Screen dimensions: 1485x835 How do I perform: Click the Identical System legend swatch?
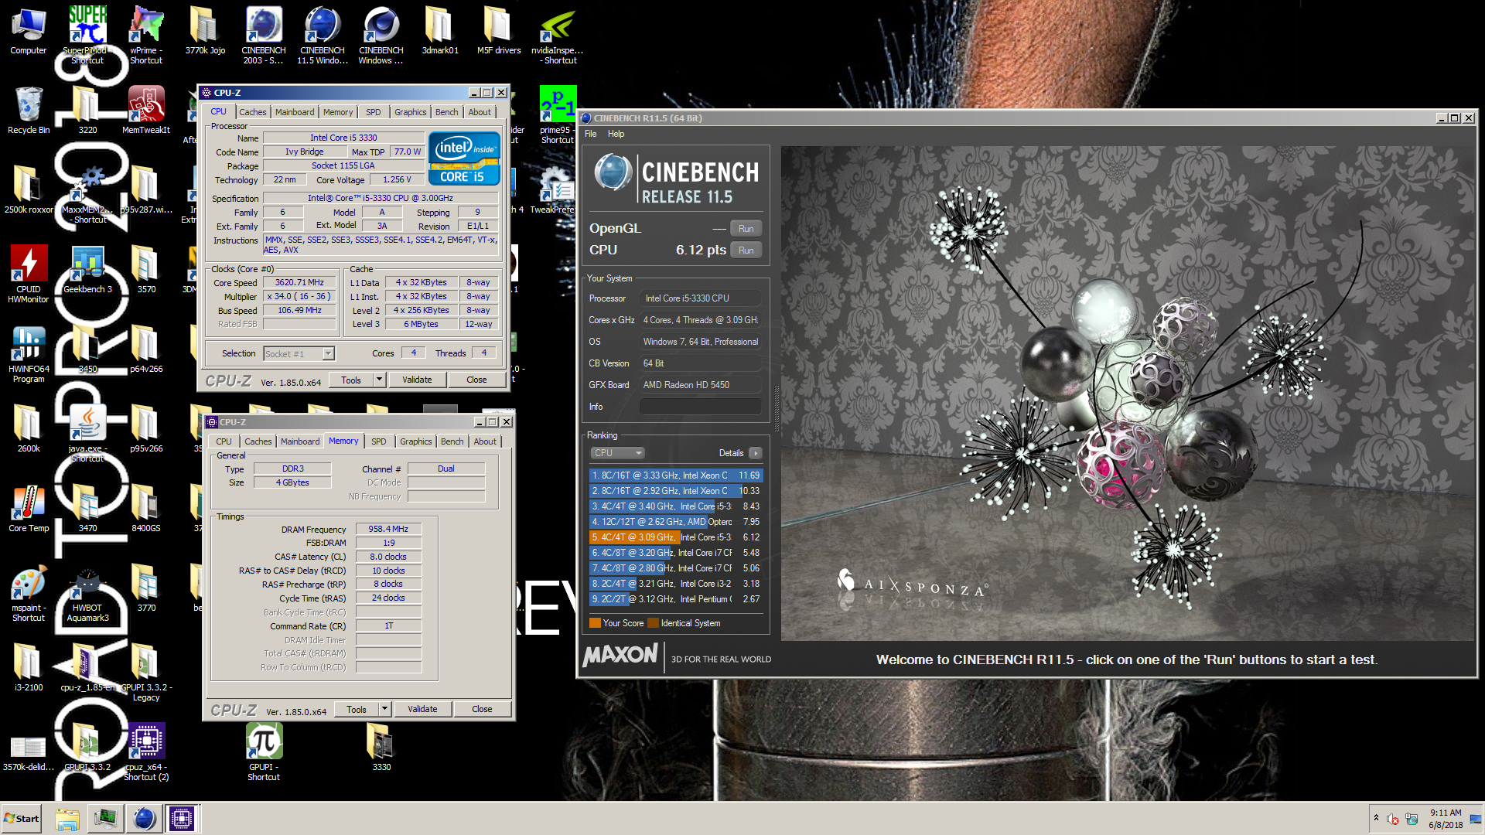(x=653, y=623)
